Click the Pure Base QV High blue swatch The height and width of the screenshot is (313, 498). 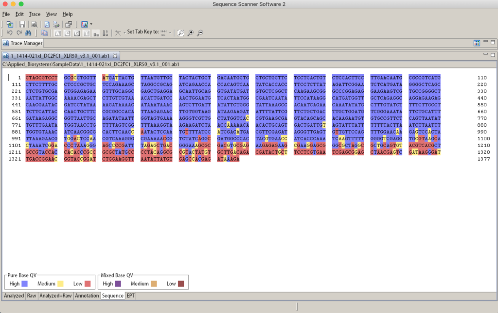pyautogui.click(x=25, y=283)
